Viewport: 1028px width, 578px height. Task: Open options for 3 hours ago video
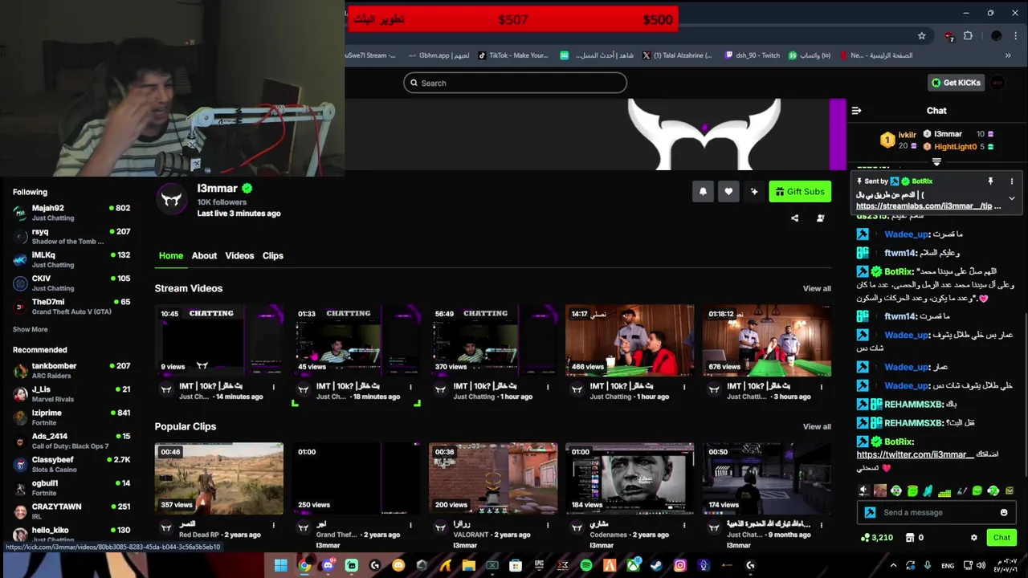pyautogui.click(x=821, y=387)
